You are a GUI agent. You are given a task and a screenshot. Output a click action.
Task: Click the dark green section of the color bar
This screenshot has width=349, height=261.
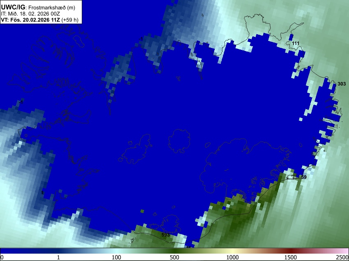[x=174, y=251]
